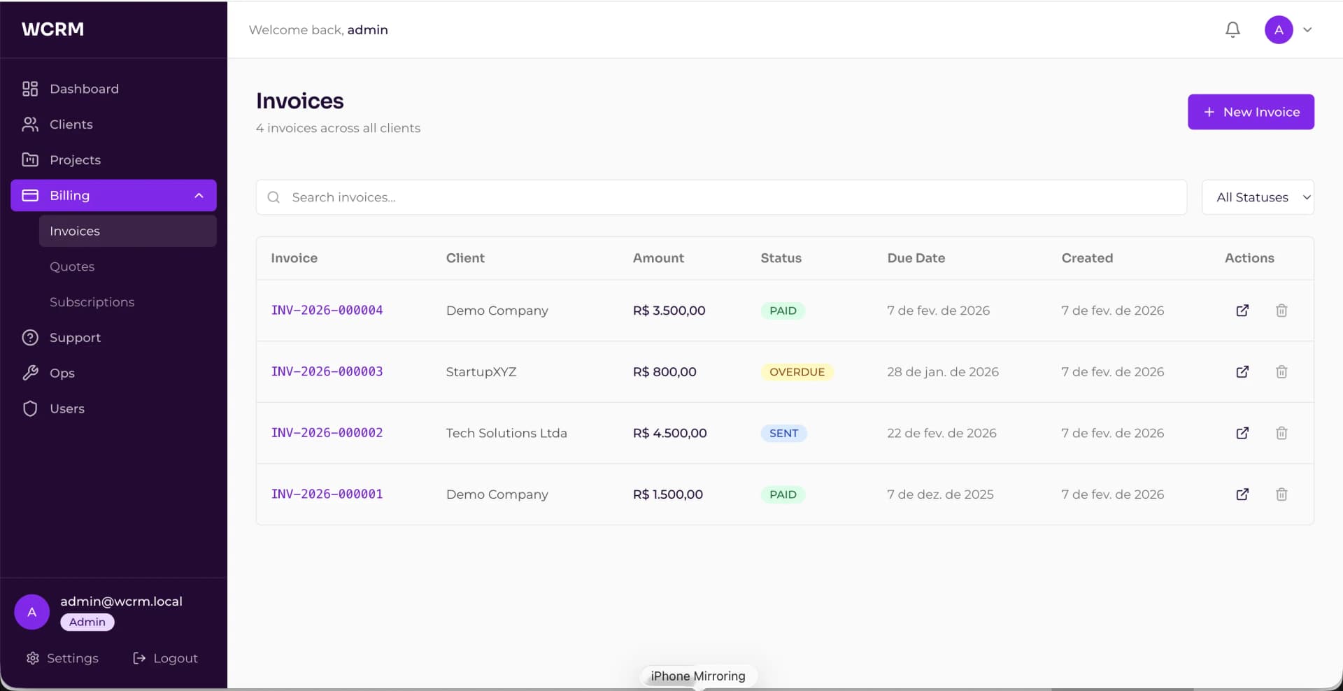Viewport: 1343px width, 691px height.
Task: Open the notifications bell icon
Action: point(1232,29)
